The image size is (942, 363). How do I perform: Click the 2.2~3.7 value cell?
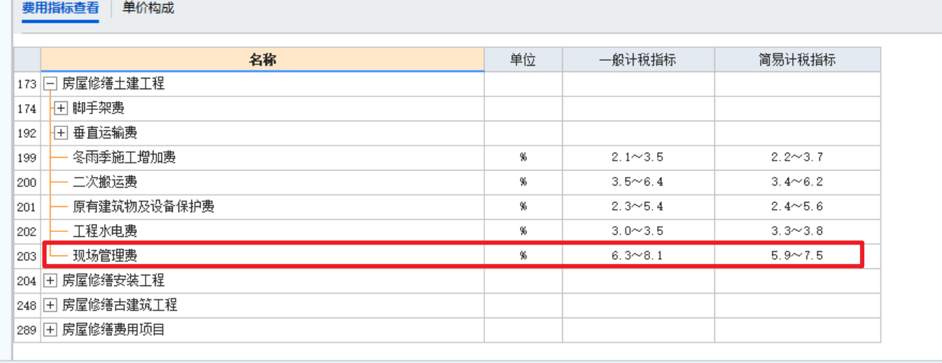point(797,158)
